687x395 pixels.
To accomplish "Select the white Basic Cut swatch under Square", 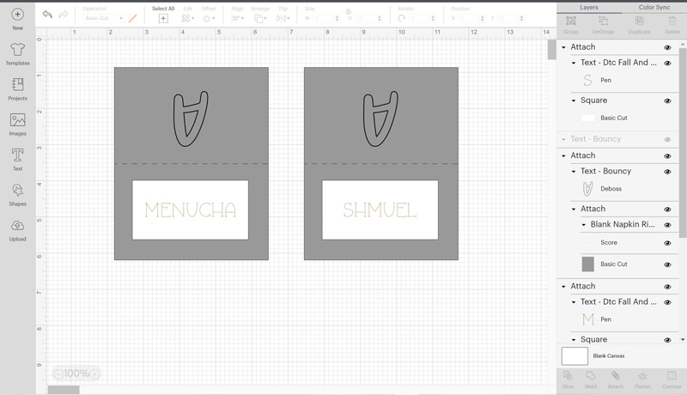I will pyautogui.click(x=588, y=118).
